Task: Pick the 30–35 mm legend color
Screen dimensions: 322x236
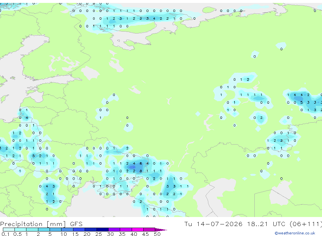Action: click(x=114, y=230)
